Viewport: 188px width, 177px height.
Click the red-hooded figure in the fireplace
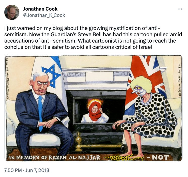click(x=95, y=111)
